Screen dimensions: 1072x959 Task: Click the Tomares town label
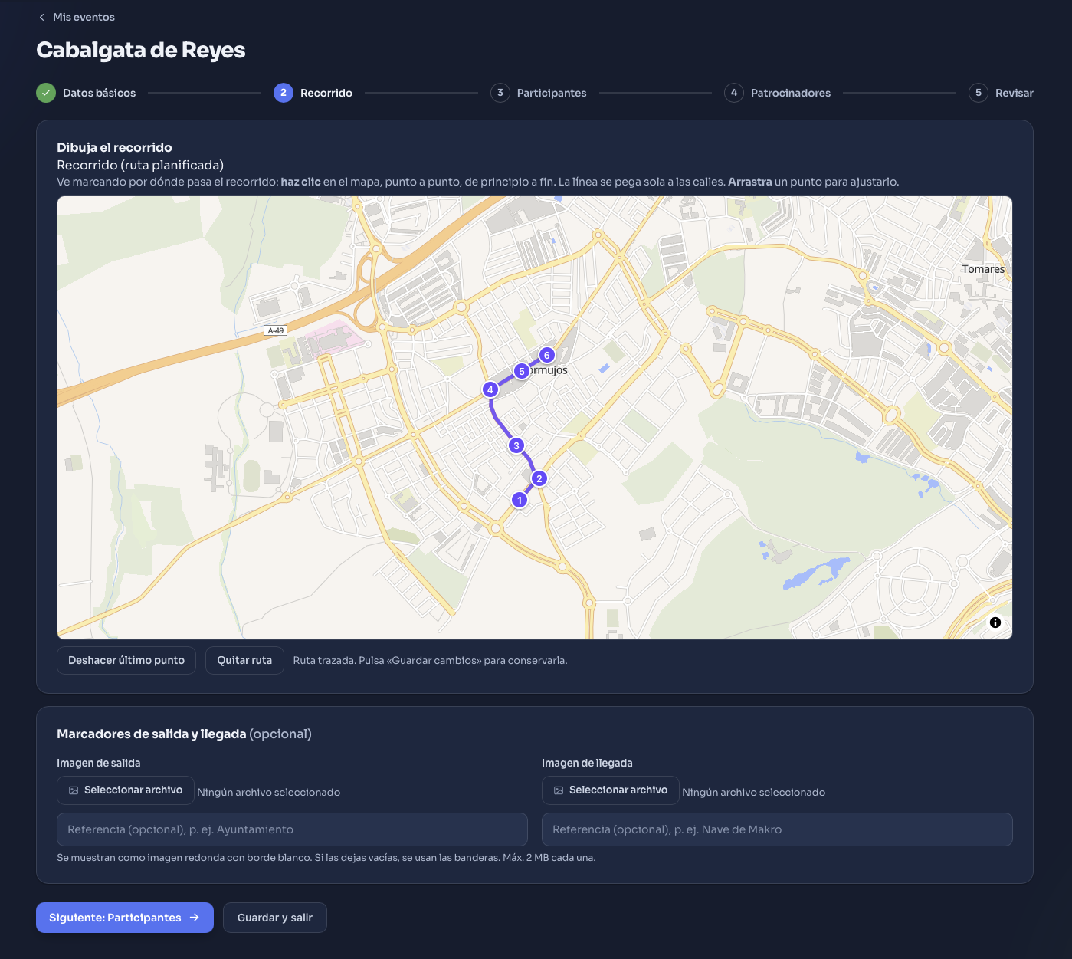point(983,269)
